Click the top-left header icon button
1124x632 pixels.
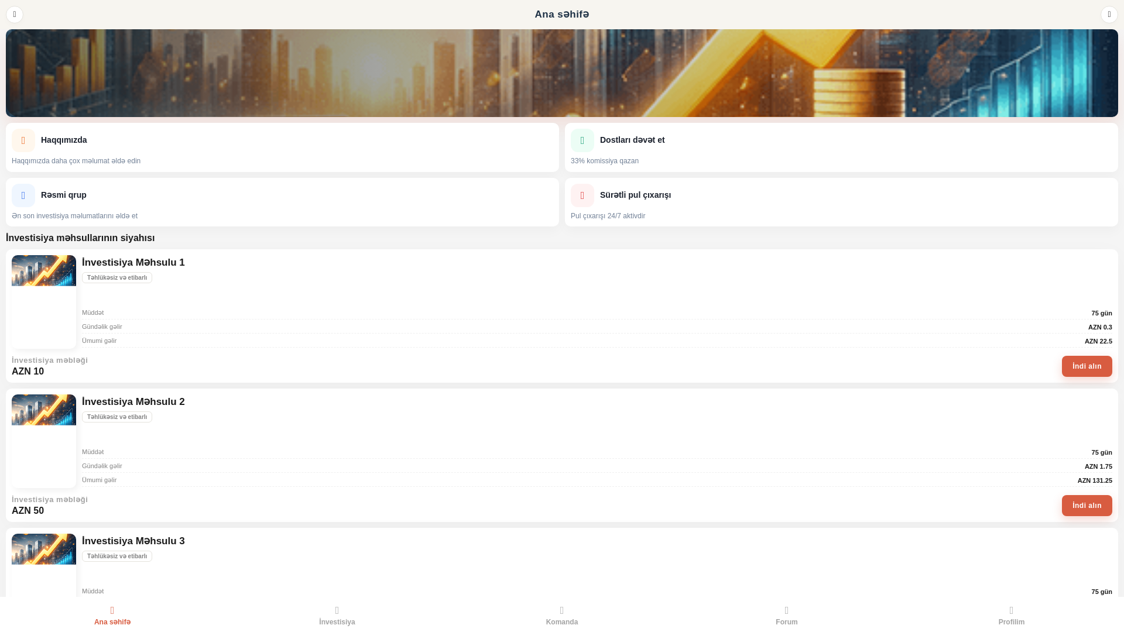pyautogui.click(x=15, y=15)
